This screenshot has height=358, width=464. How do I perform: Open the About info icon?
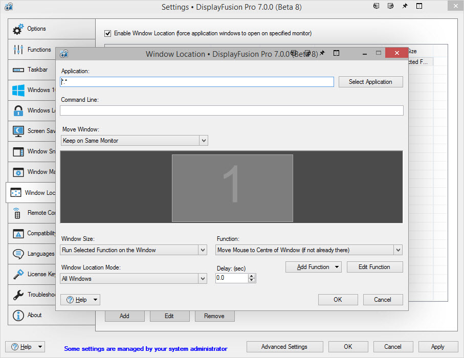(x=18, y=316)
